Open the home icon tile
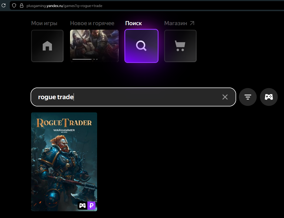 [x=47, y=46]
